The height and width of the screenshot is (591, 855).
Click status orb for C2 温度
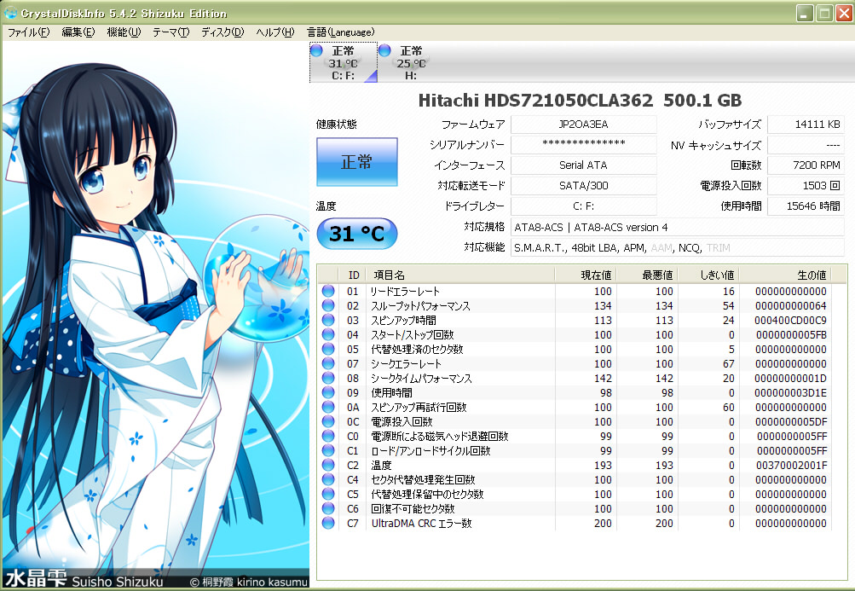tap(328, 465)
